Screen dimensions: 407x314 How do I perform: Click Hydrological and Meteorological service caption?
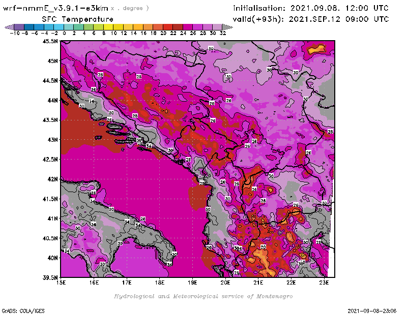pos(203,296)
